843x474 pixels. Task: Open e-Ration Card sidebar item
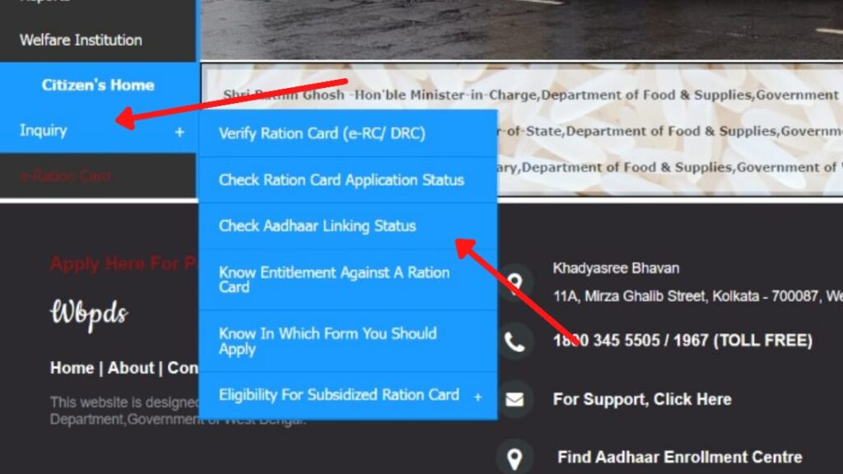point(65,176)
